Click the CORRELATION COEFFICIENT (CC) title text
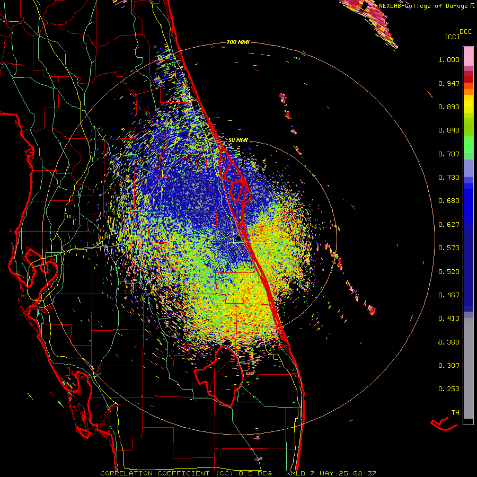Screen dimensions: 477x477 [167, 473]
